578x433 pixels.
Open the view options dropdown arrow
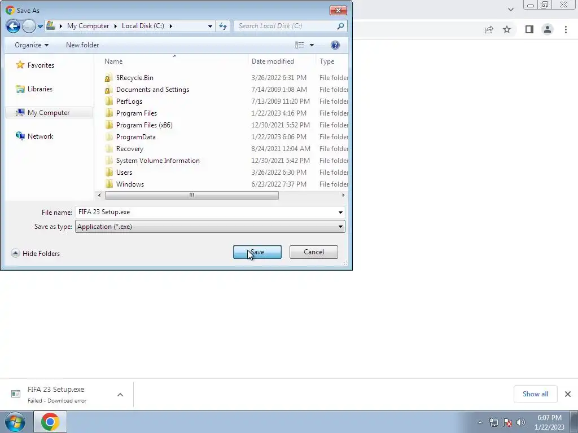tap(312, 45)
